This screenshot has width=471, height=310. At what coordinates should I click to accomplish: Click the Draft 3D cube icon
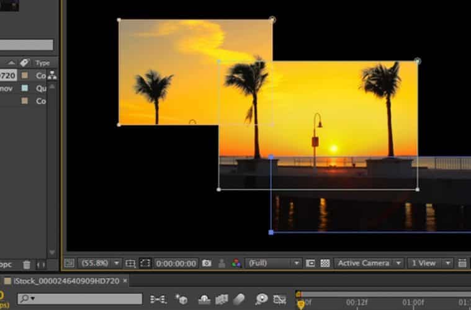click(x=183, y=299)
